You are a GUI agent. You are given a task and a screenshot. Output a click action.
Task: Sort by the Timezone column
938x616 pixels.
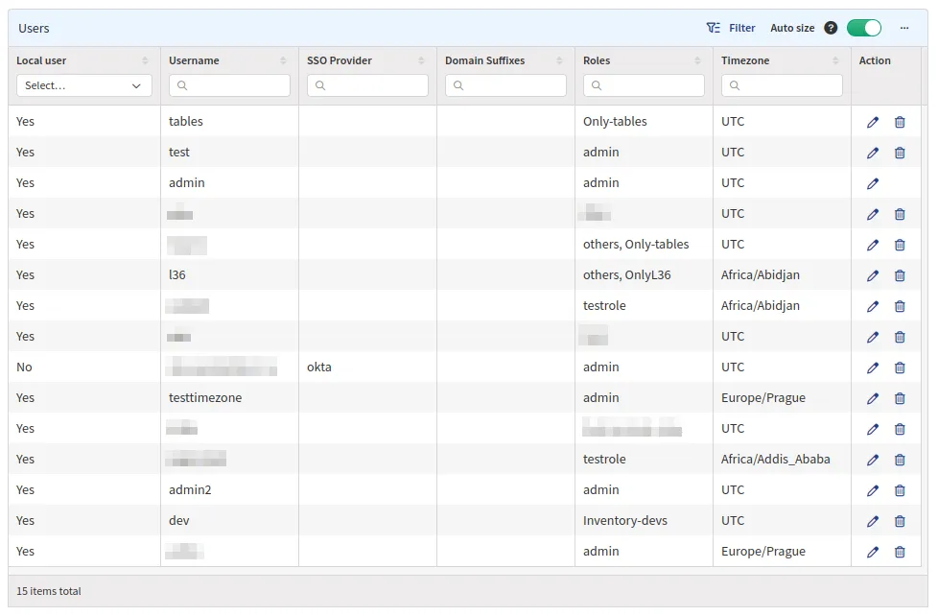tap(835, 60)
